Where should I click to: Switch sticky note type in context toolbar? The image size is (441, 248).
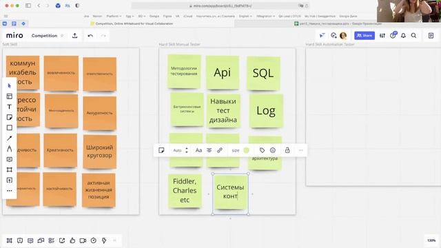coord(161,150)
